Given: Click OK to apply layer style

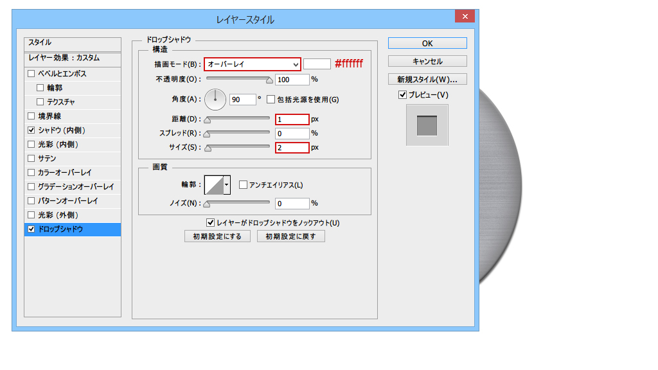Looking at the screenshot, I should pos(427,43).
